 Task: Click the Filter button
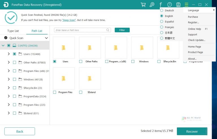(122, 30)
